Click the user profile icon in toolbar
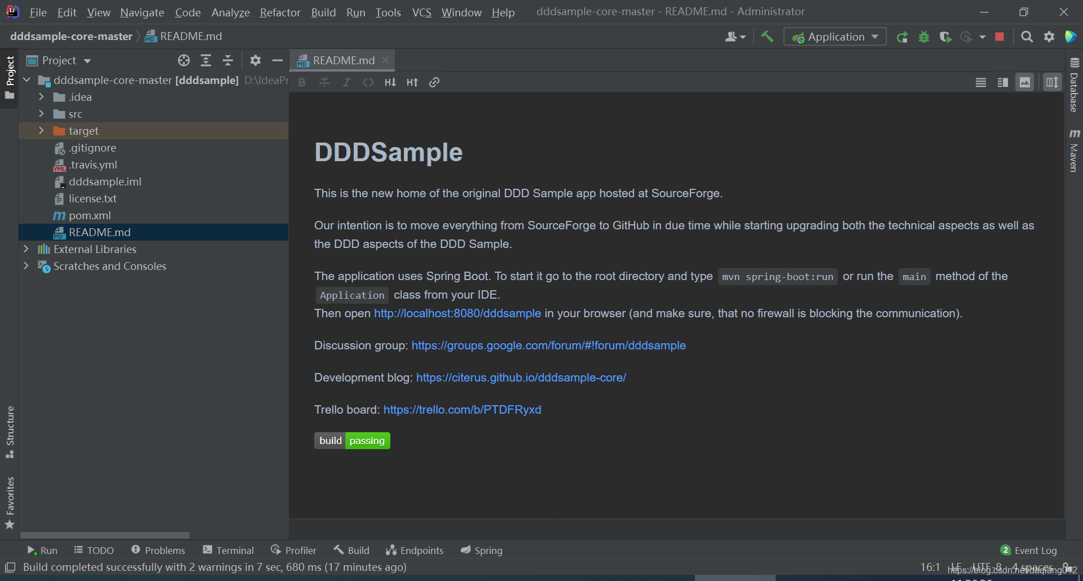Screen dimensions: 1083x581 click(731, 37)
